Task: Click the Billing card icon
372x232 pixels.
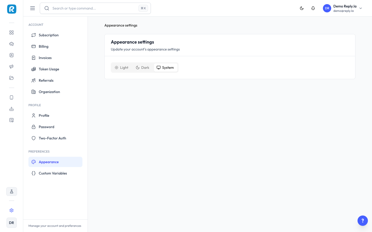Action: (x=34, y=46)
